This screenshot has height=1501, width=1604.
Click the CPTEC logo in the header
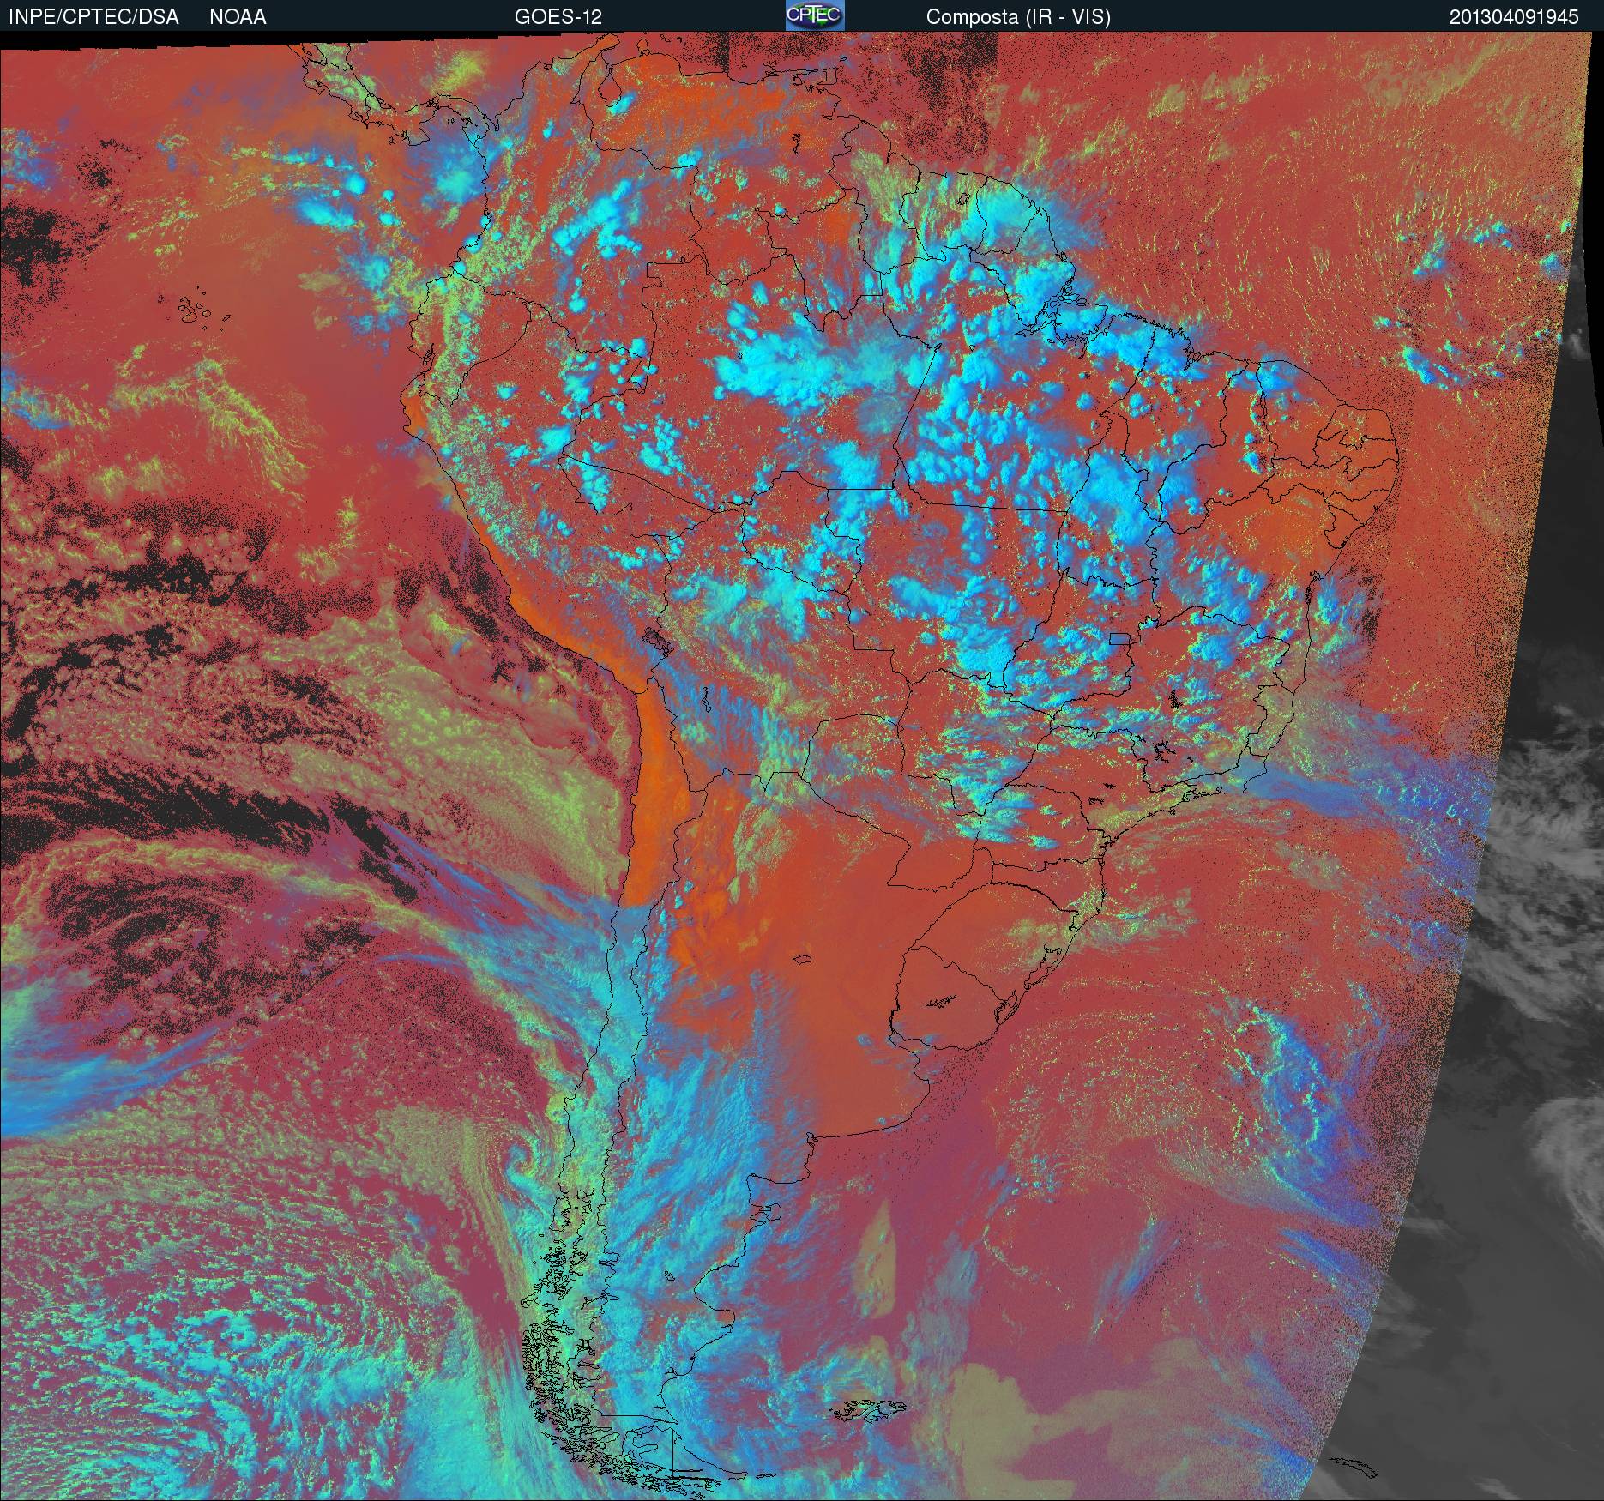point(815,15)
